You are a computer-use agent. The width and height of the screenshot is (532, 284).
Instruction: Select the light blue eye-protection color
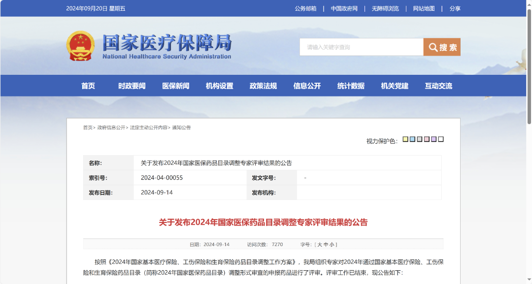tap(412, 139)
